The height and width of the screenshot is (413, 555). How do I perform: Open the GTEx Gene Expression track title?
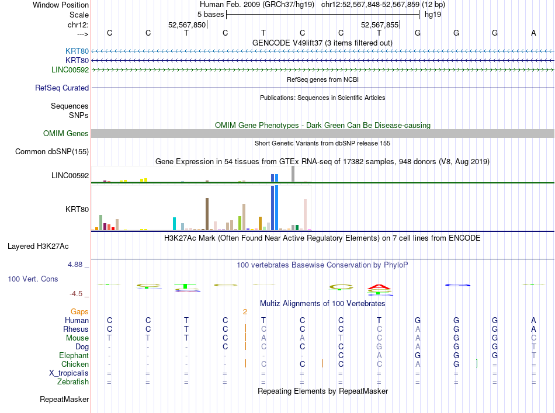point(322,161)
